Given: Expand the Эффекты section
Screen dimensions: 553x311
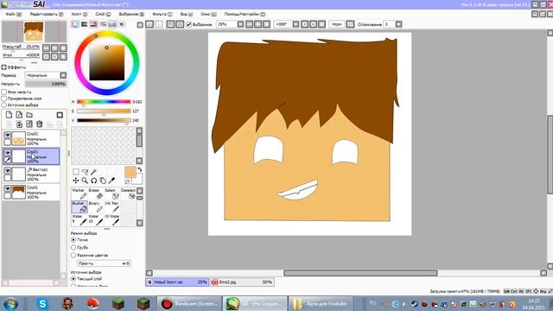Looking at the screenshot, I should (3, 67).
